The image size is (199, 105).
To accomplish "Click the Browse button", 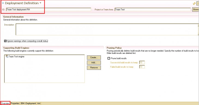I will (195, 9).
